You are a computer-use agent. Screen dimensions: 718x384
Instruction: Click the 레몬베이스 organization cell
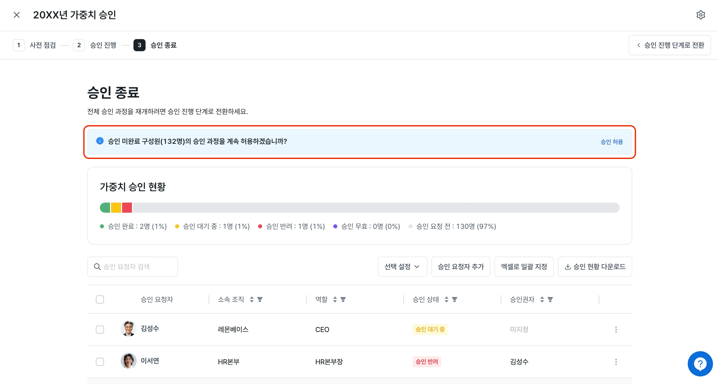233,330
